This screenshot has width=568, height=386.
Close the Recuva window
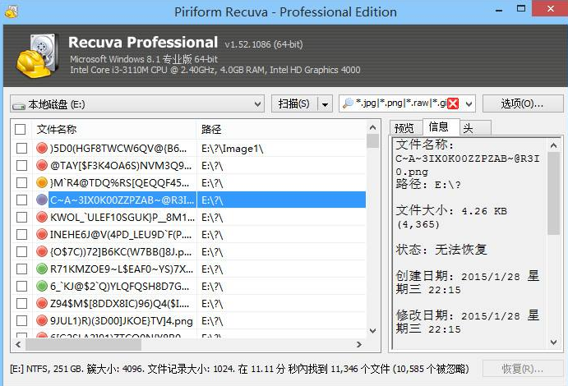click(550, 9)
